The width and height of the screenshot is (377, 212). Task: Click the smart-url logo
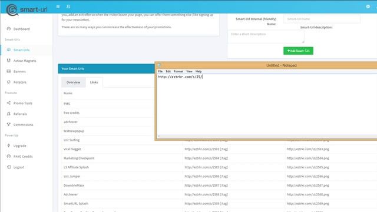[x=27, y=9]
